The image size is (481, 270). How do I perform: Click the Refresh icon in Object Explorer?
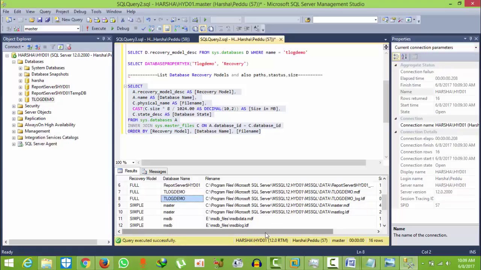click(x=61, y=47)
